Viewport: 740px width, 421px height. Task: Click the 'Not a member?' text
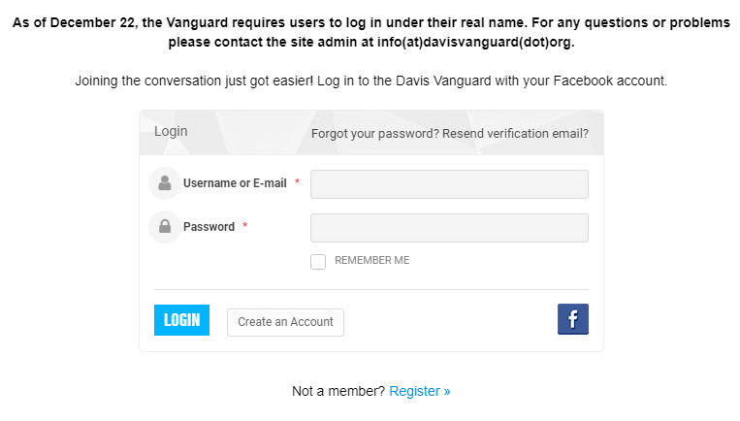click(338, 391)
